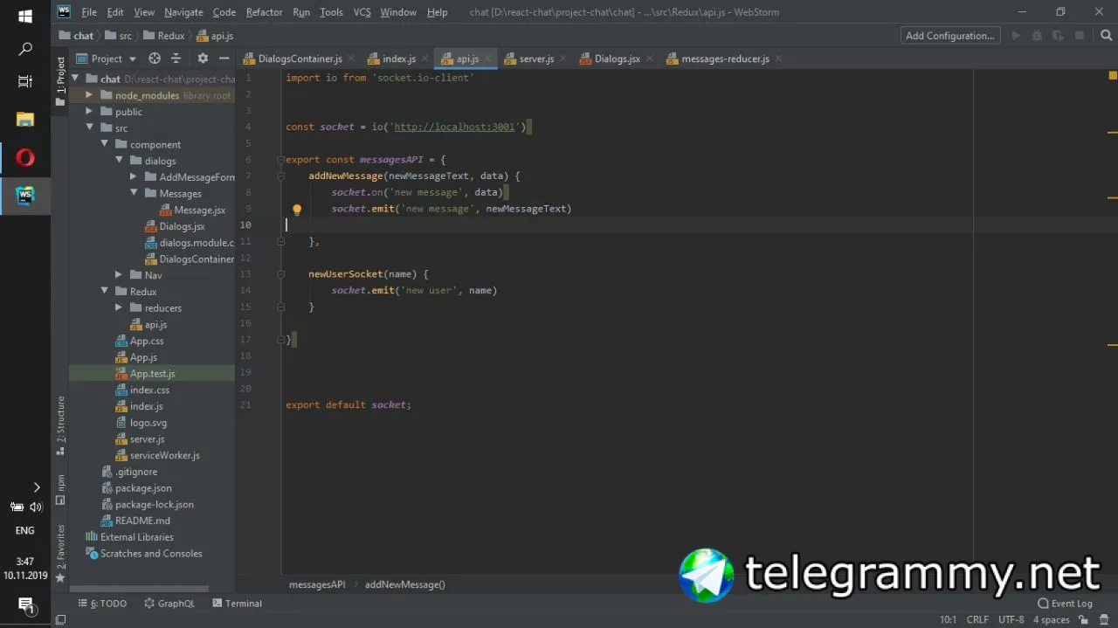
Task: Open the npm side tool window
Action: pos(60,489)
